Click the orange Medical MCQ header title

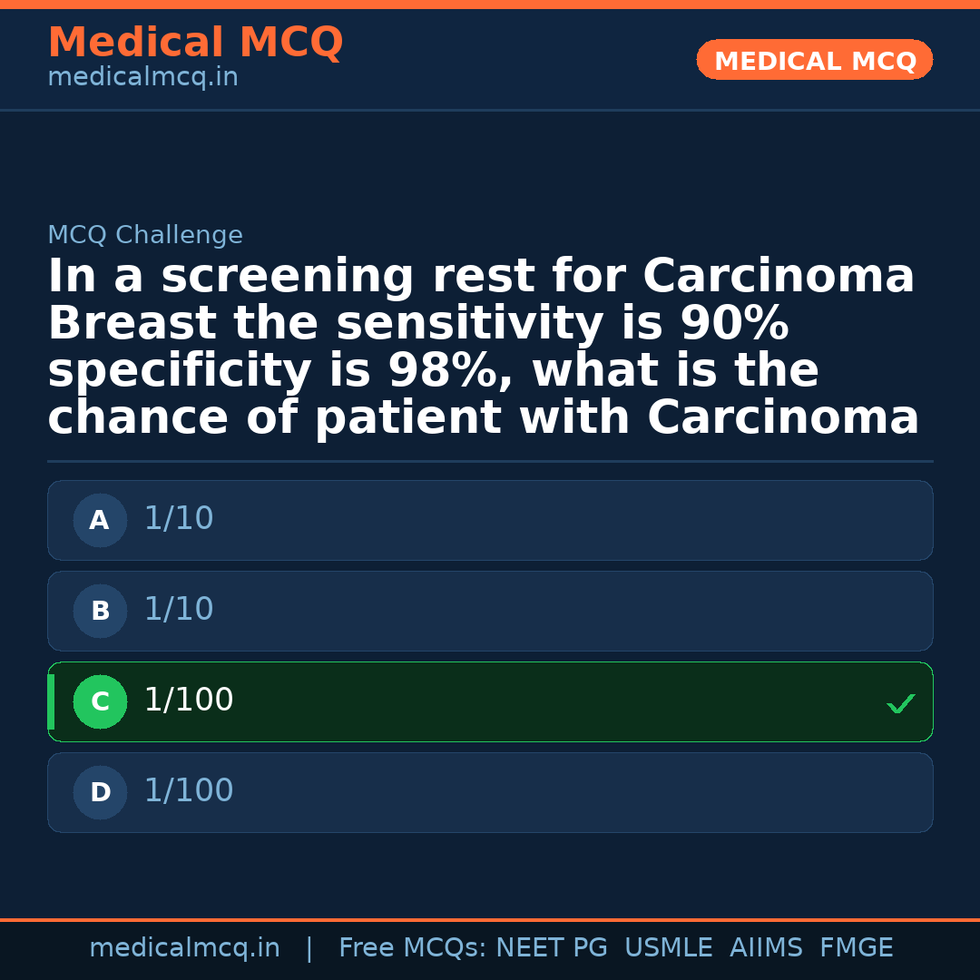click(x=195, y=43)
